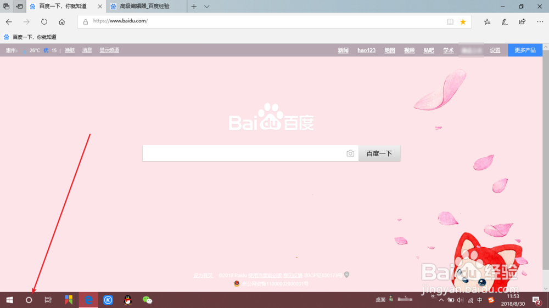This screenshot has height=308, width=549.
Task: Click the browser back arrow
Action: [9, 22]
